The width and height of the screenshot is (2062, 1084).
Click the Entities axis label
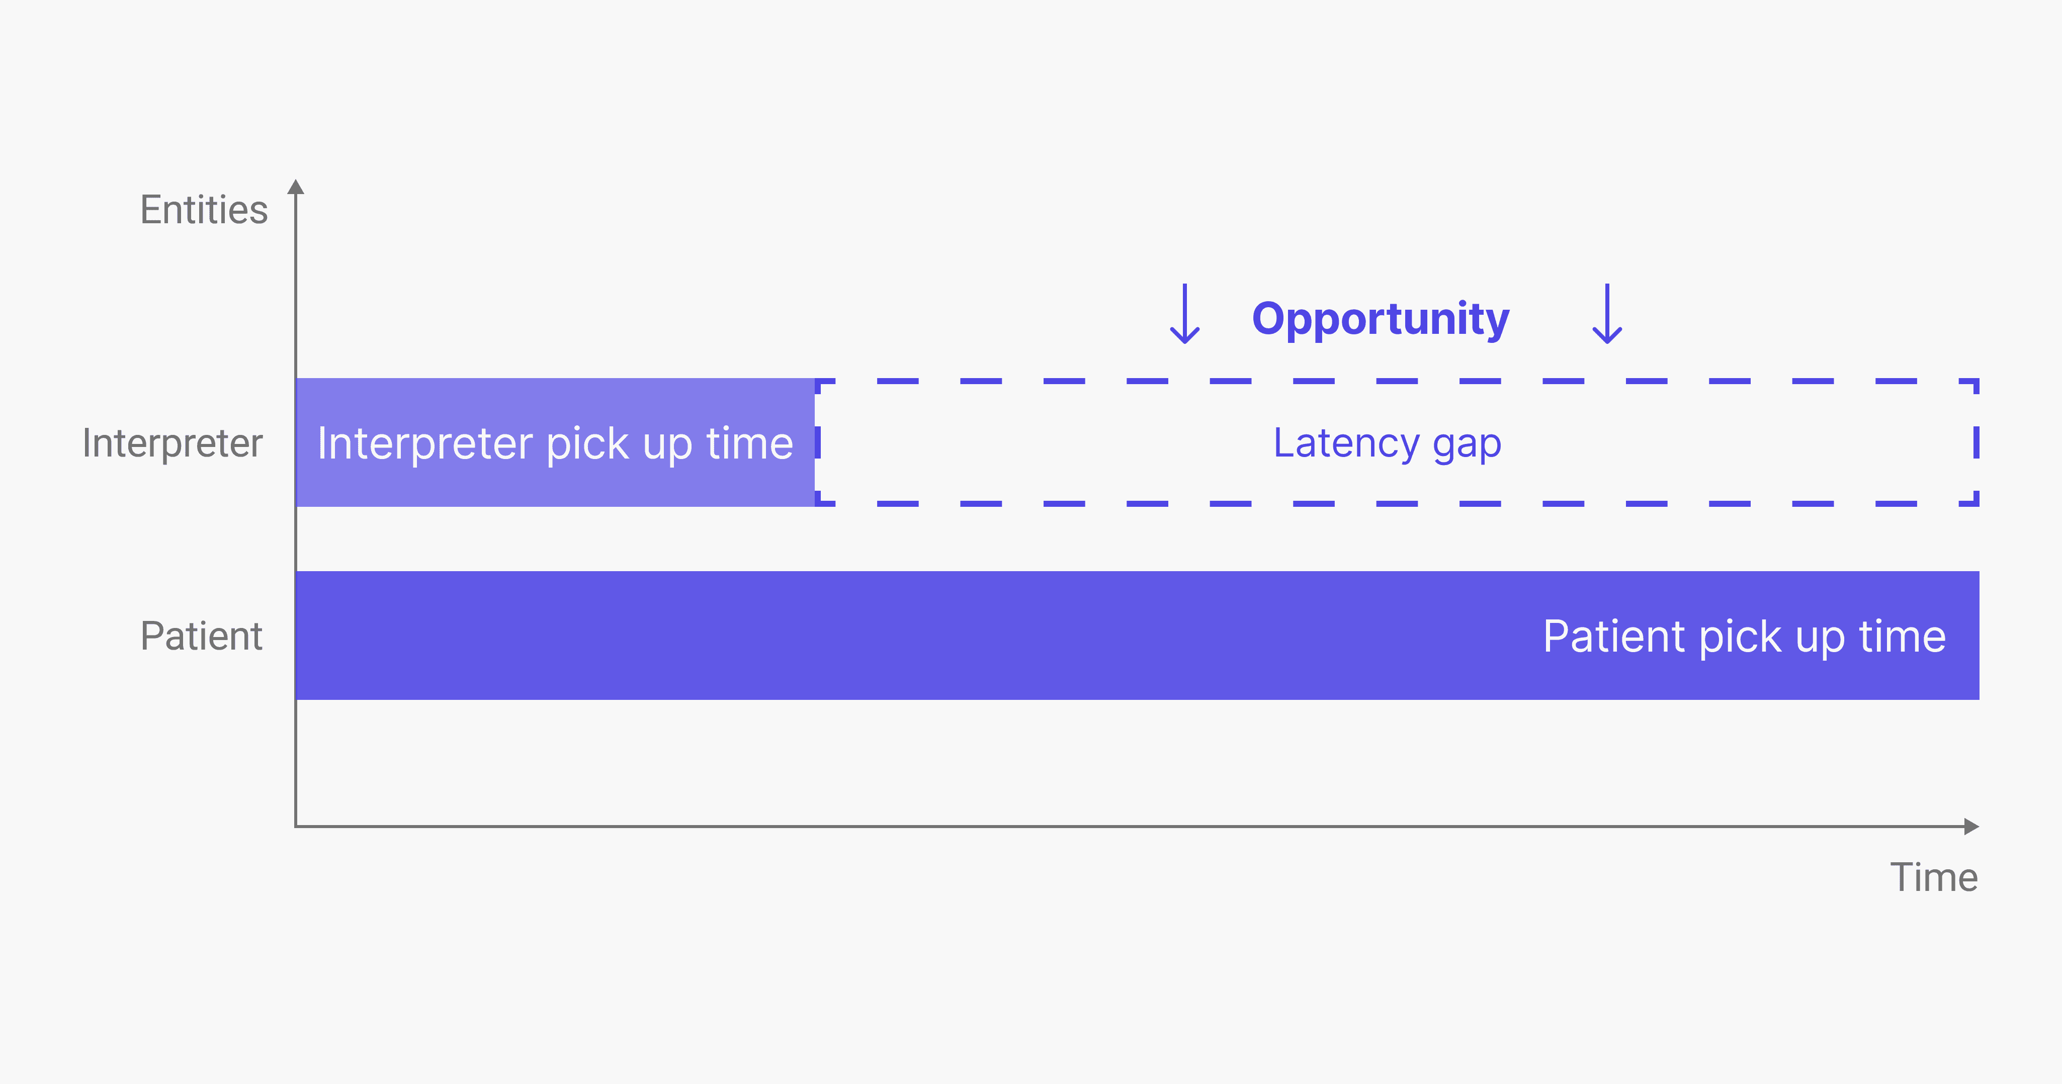point(204,210)
